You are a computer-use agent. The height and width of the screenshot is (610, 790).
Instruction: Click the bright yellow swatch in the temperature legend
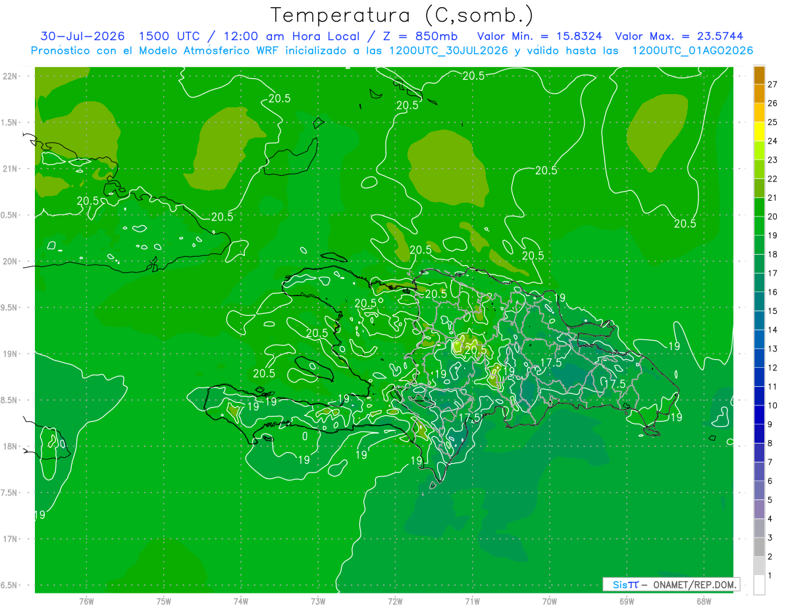click(x=759, y=132)
